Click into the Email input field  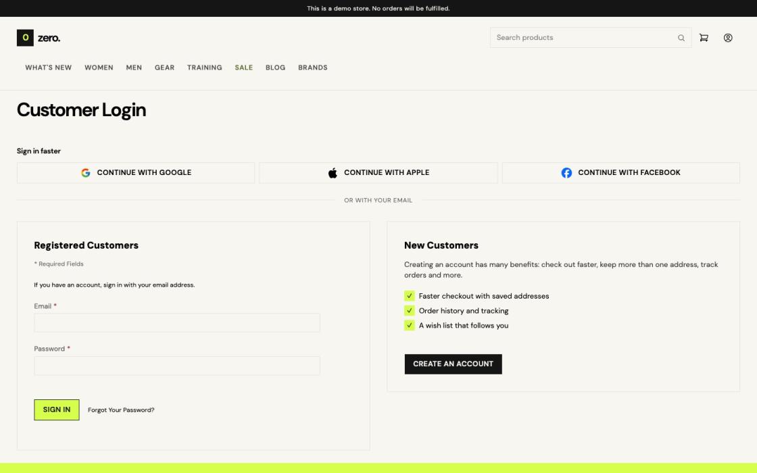click(x=177, y=323)
